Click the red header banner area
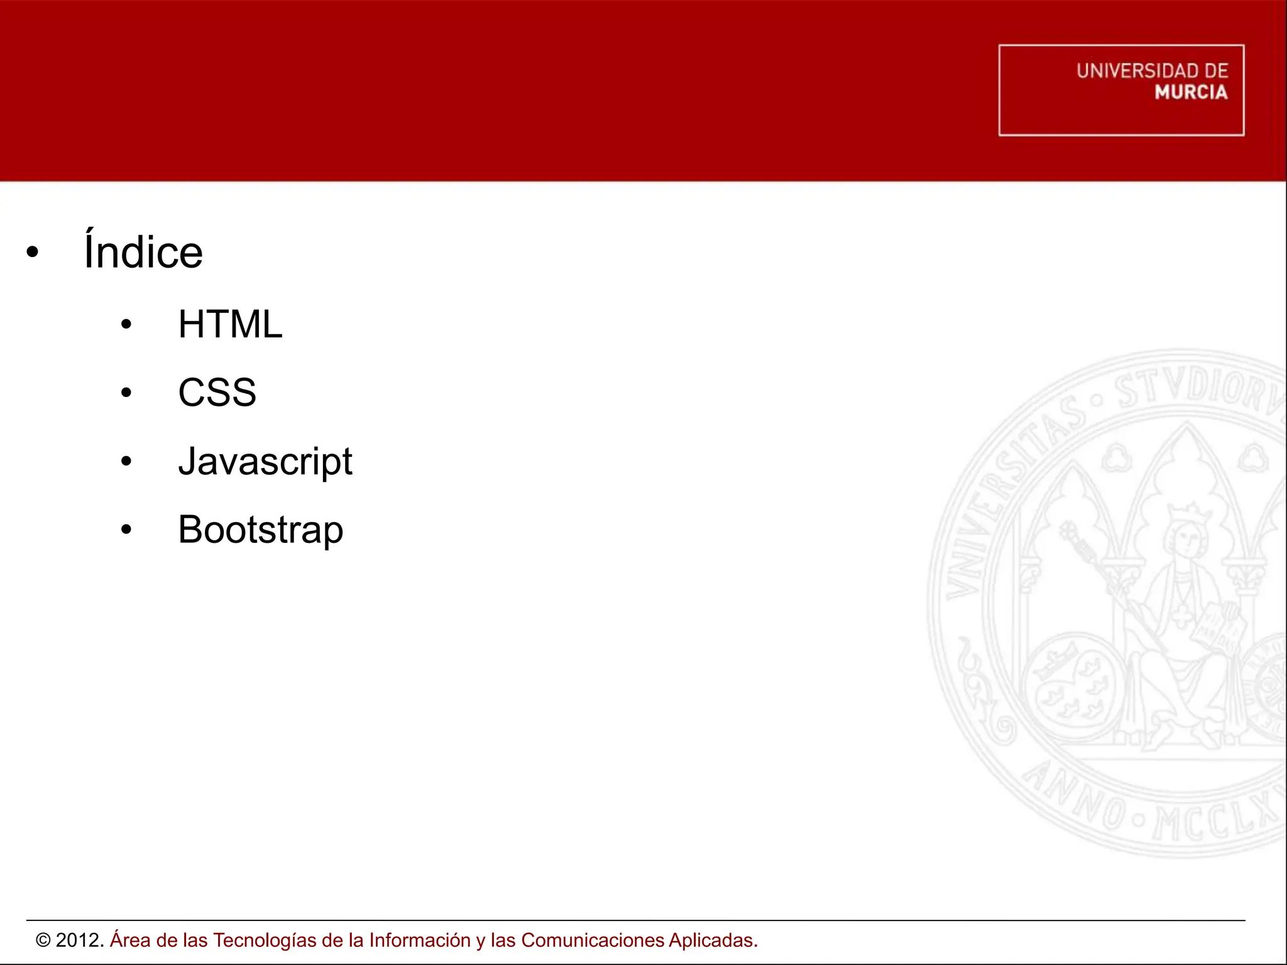The image size is (1287, 965). click(503, 91)
